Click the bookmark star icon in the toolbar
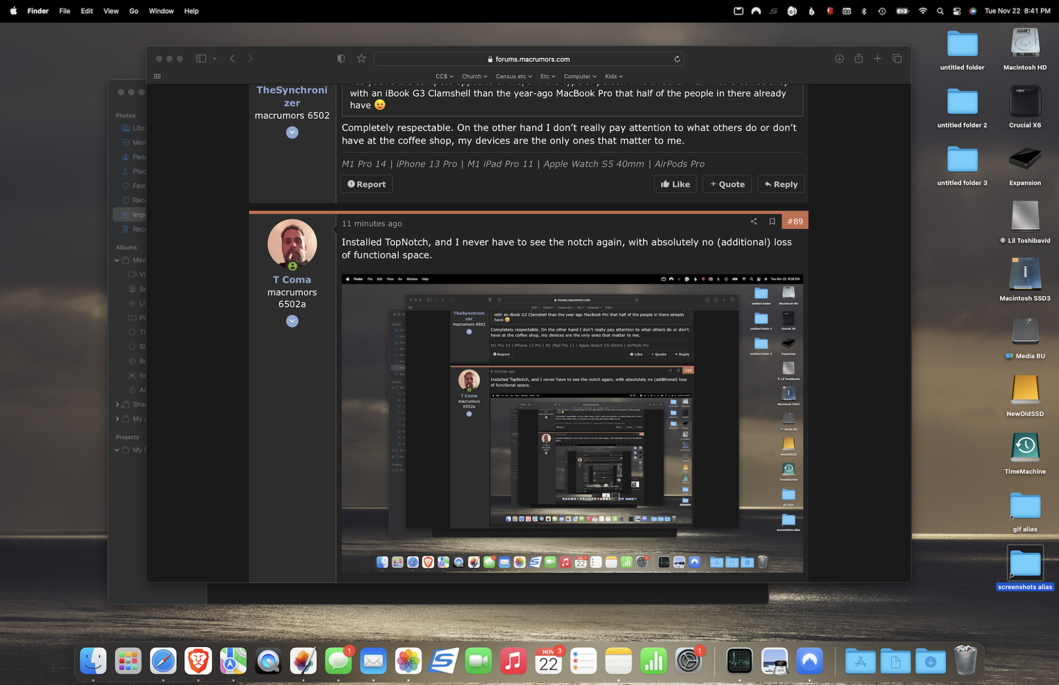1059x685 pixels. pos(361,59)
